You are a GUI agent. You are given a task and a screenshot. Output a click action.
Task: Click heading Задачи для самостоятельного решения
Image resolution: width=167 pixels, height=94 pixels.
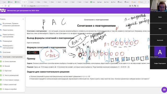48,72
